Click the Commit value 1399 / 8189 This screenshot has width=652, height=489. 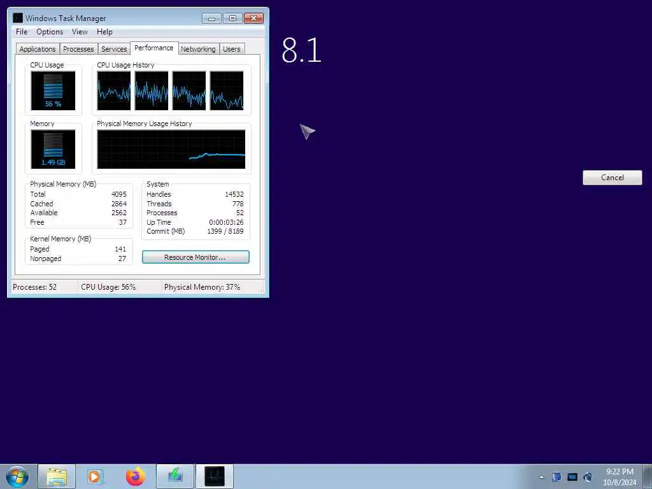click(225, 231)
